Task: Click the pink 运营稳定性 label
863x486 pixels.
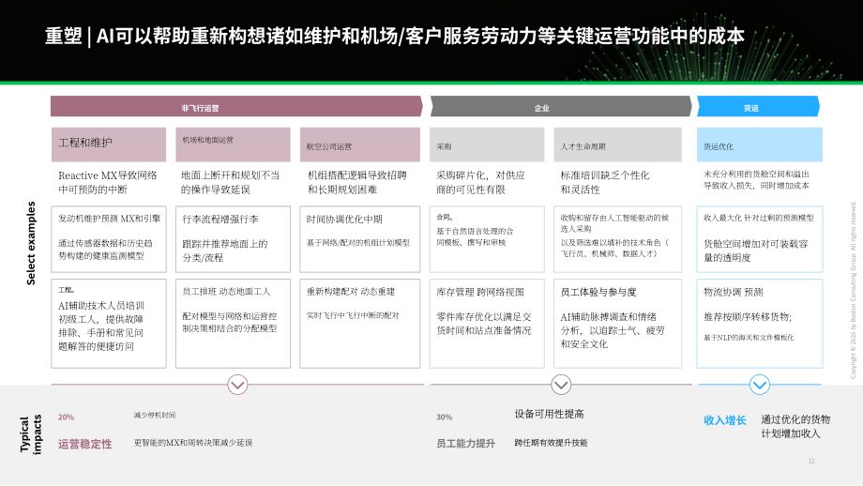Action: (84, 444)
